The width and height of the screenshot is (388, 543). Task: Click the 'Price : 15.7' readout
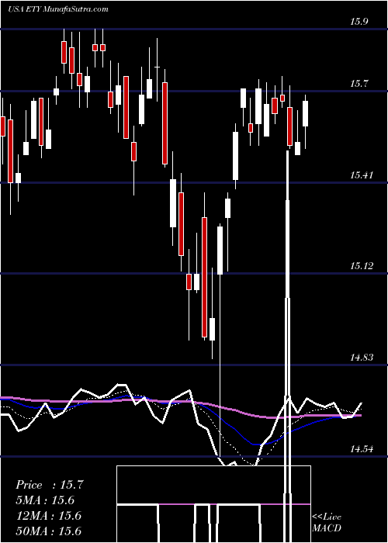coord(49,485)
